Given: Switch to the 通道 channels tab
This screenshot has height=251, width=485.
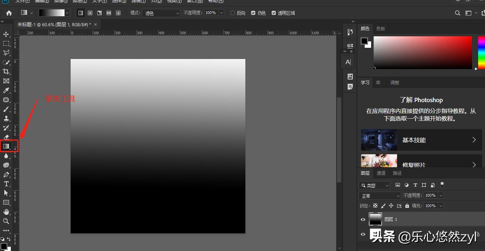Looking at the screenshot, I should pyautogui.click(x=381, y=173).
